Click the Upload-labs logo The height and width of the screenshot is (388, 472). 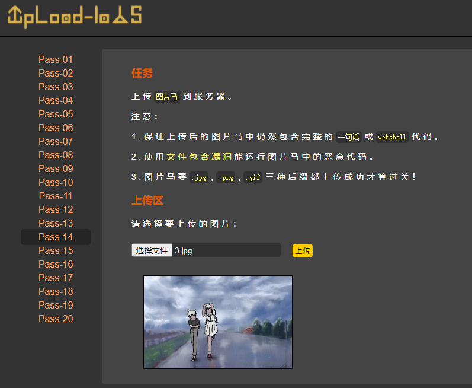tap(75, 16)
